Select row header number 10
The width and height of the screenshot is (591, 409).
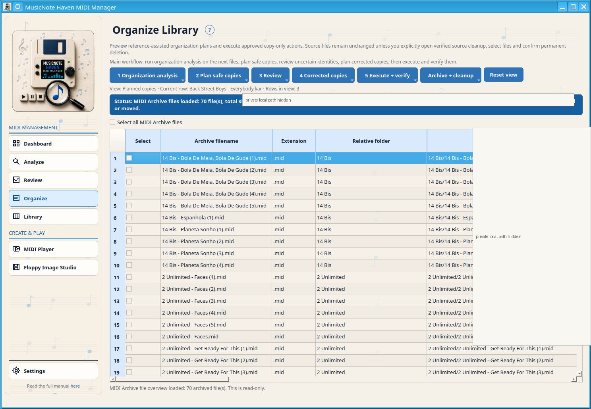(x=117, y=265)
